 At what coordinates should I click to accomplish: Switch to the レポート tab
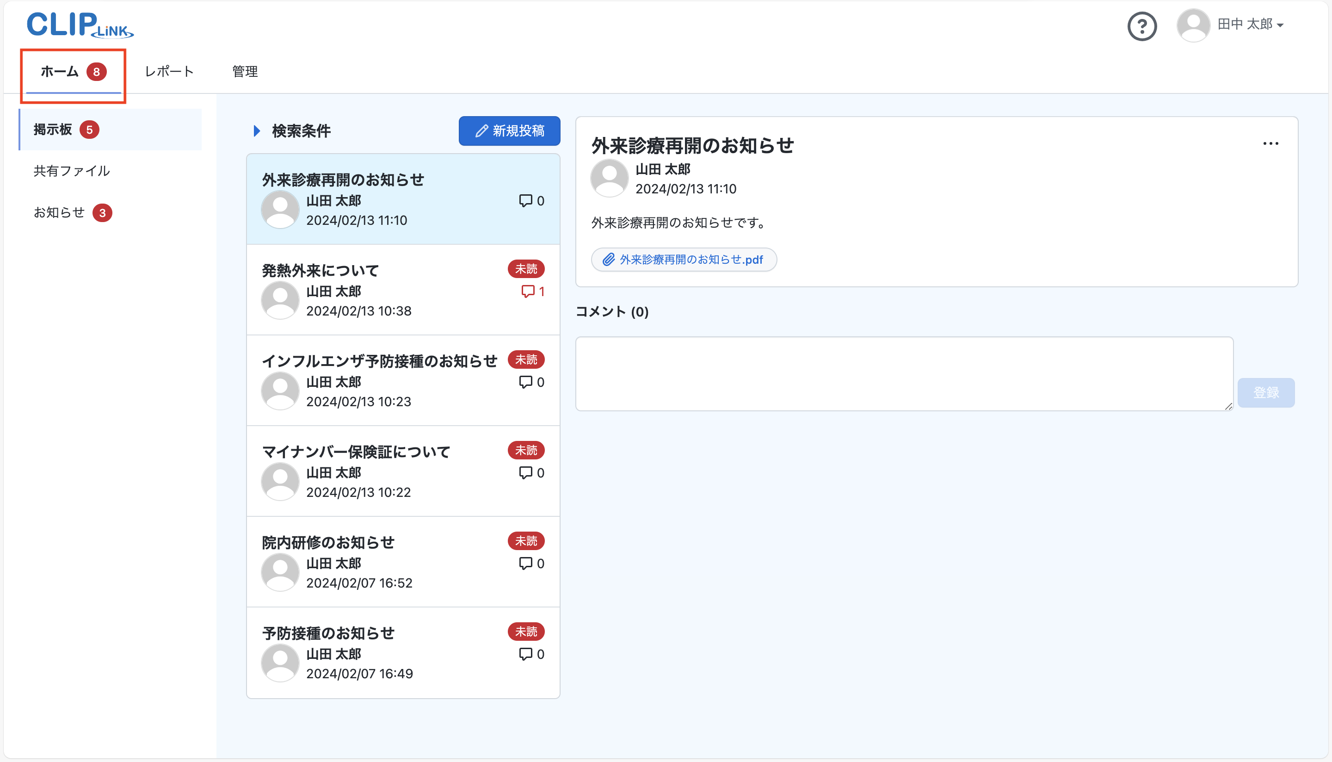pos(169,72)
